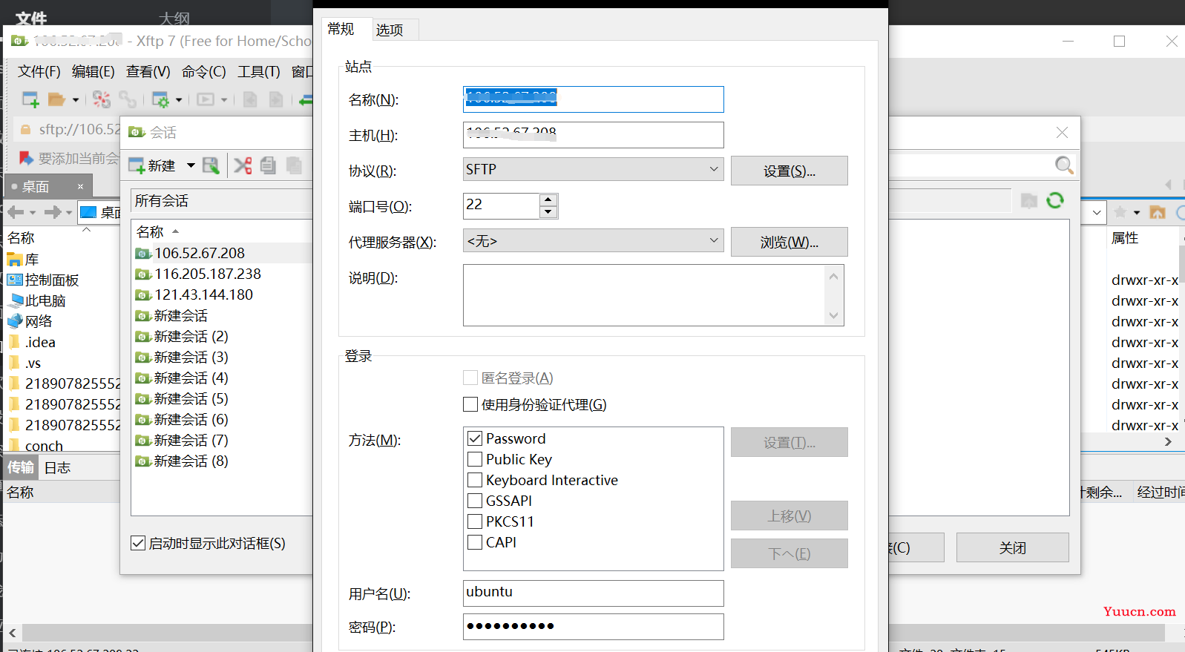The image size is (1185, 652).
Task: Toggle the 匿名登录 checkbox
Action: pyautogui.click(x=470, y=378)
